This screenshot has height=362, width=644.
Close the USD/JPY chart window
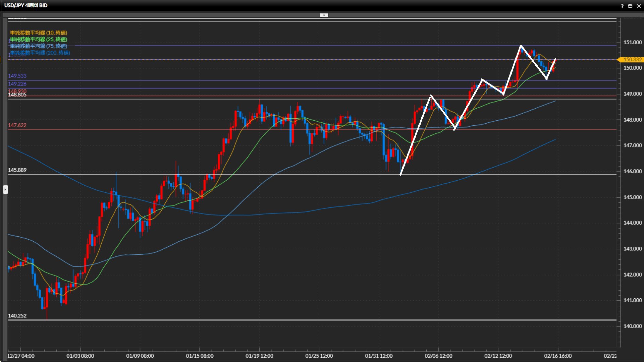click(639, 6)
